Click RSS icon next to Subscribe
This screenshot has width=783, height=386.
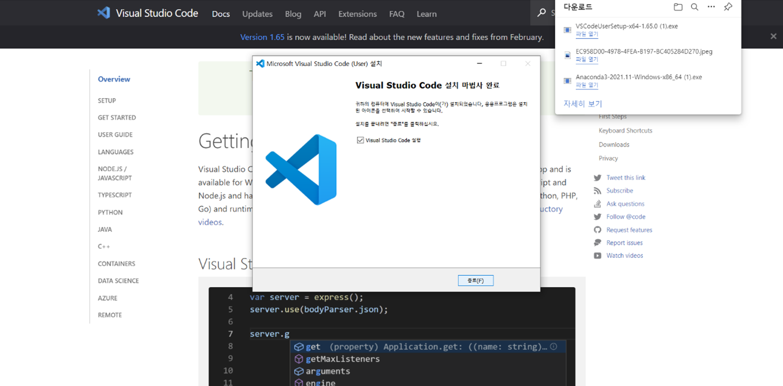[597, 190]
